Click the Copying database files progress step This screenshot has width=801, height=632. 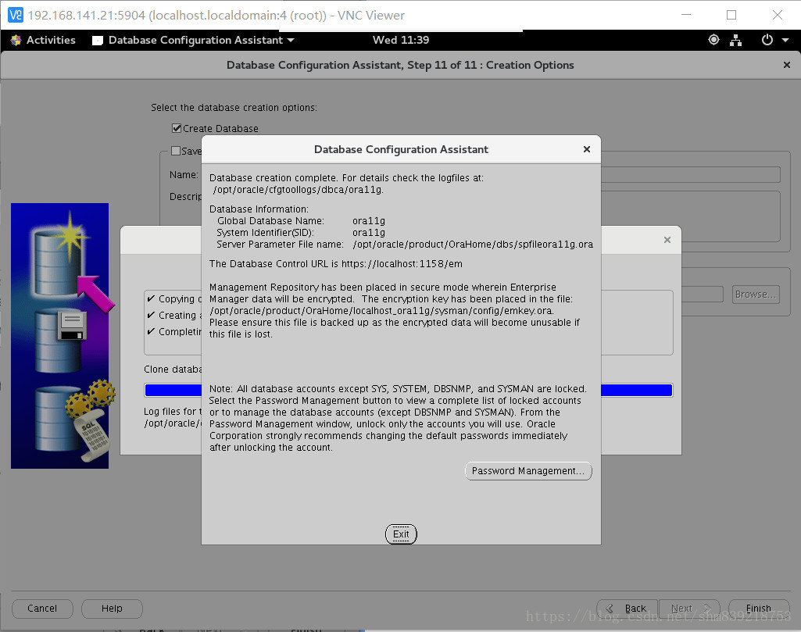(173, 298)
